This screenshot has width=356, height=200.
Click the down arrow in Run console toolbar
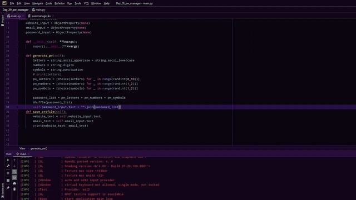coord(14,166)
